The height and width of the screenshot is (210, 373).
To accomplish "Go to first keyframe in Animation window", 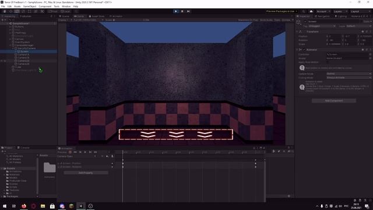I will 75,152.
